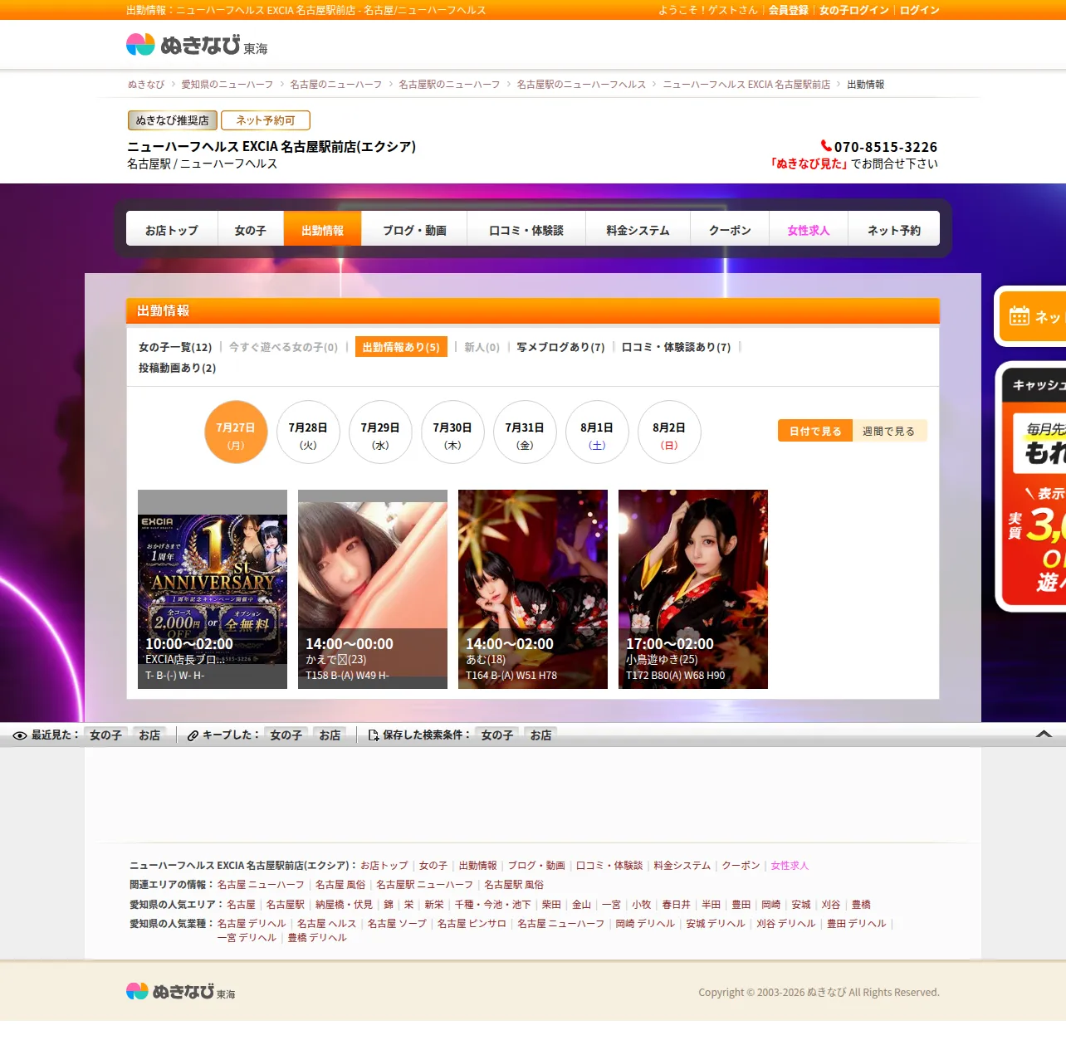Open the お店トップ tab
This screenshot has width=1066, height=1045.
click(x=172, y=229)
